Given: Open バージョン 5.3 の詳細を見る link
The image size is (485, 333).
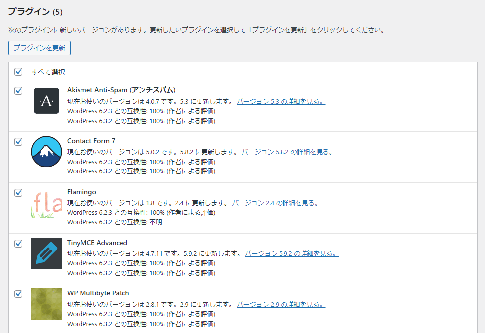Looking at the screenshot, I should pyautogui.click(x=281, y=101).
